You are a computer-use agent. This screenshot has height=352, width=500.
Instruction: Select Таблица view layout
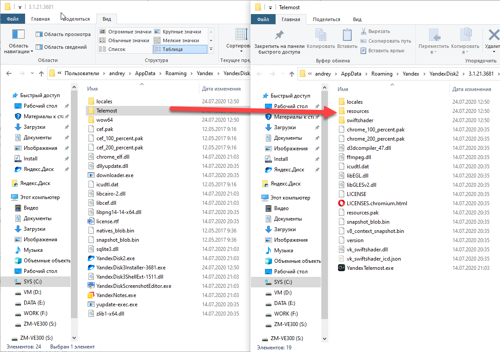180,49
